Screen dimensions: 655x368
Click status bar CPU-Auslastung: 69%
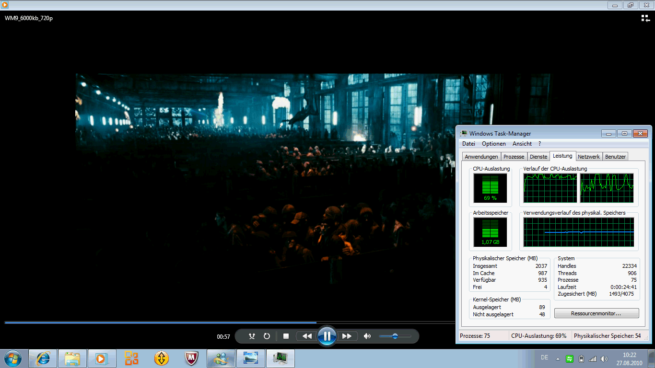point(538,336)
